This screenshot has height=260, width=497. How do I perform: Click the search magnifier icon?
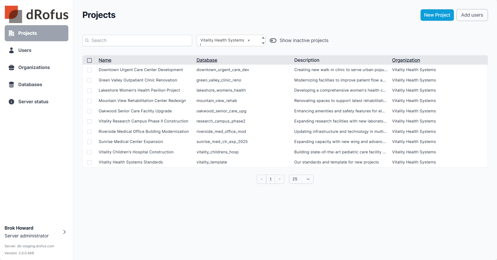click(87, 40)
